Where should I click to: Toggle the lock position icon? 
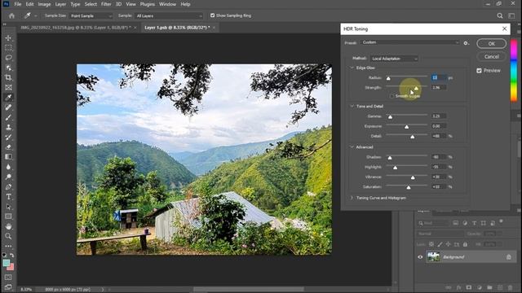[448, 244]
